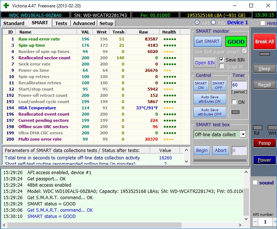Click Offline scan UNC sectors row
This screenshot has width=277, height=229.
[96, 127]
